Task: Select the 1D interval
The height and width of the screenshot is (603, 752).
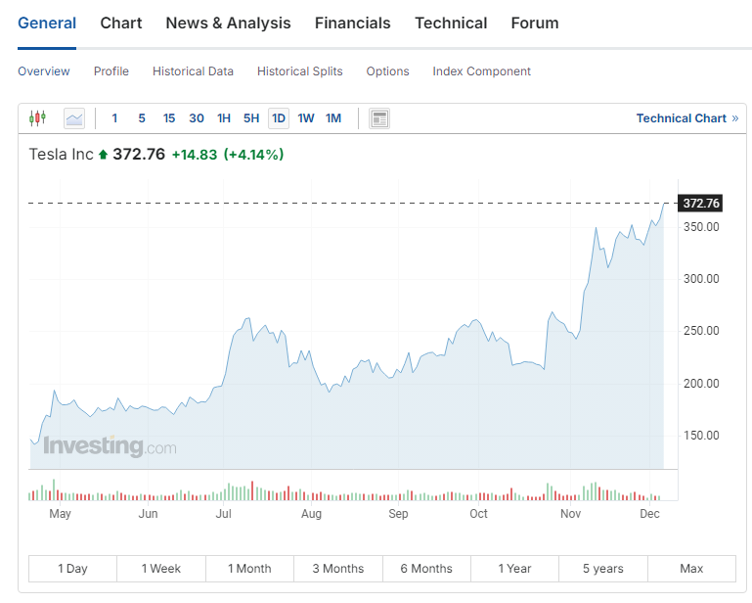Action: pyautogui.click(x=279, y=118)
